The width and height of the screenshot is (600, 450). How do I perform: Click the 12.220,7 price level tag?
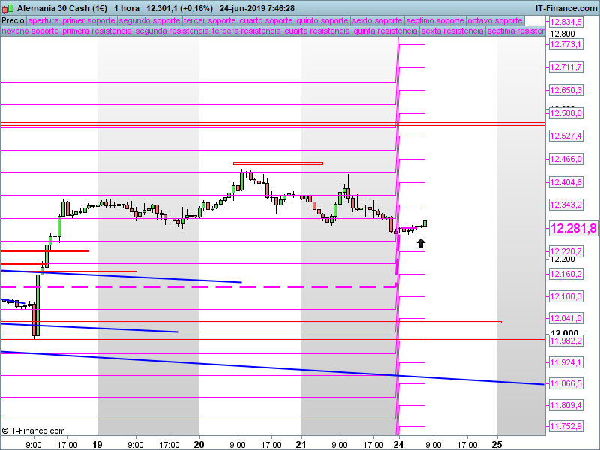566,251
